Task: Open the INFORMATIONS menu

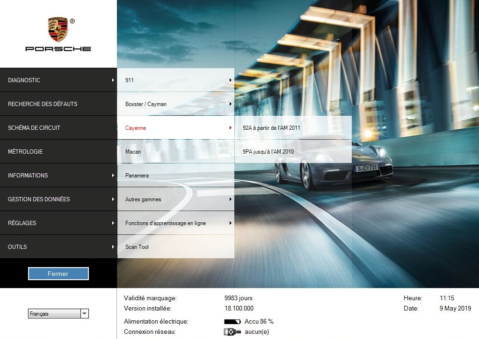Action: click(58, 175)
